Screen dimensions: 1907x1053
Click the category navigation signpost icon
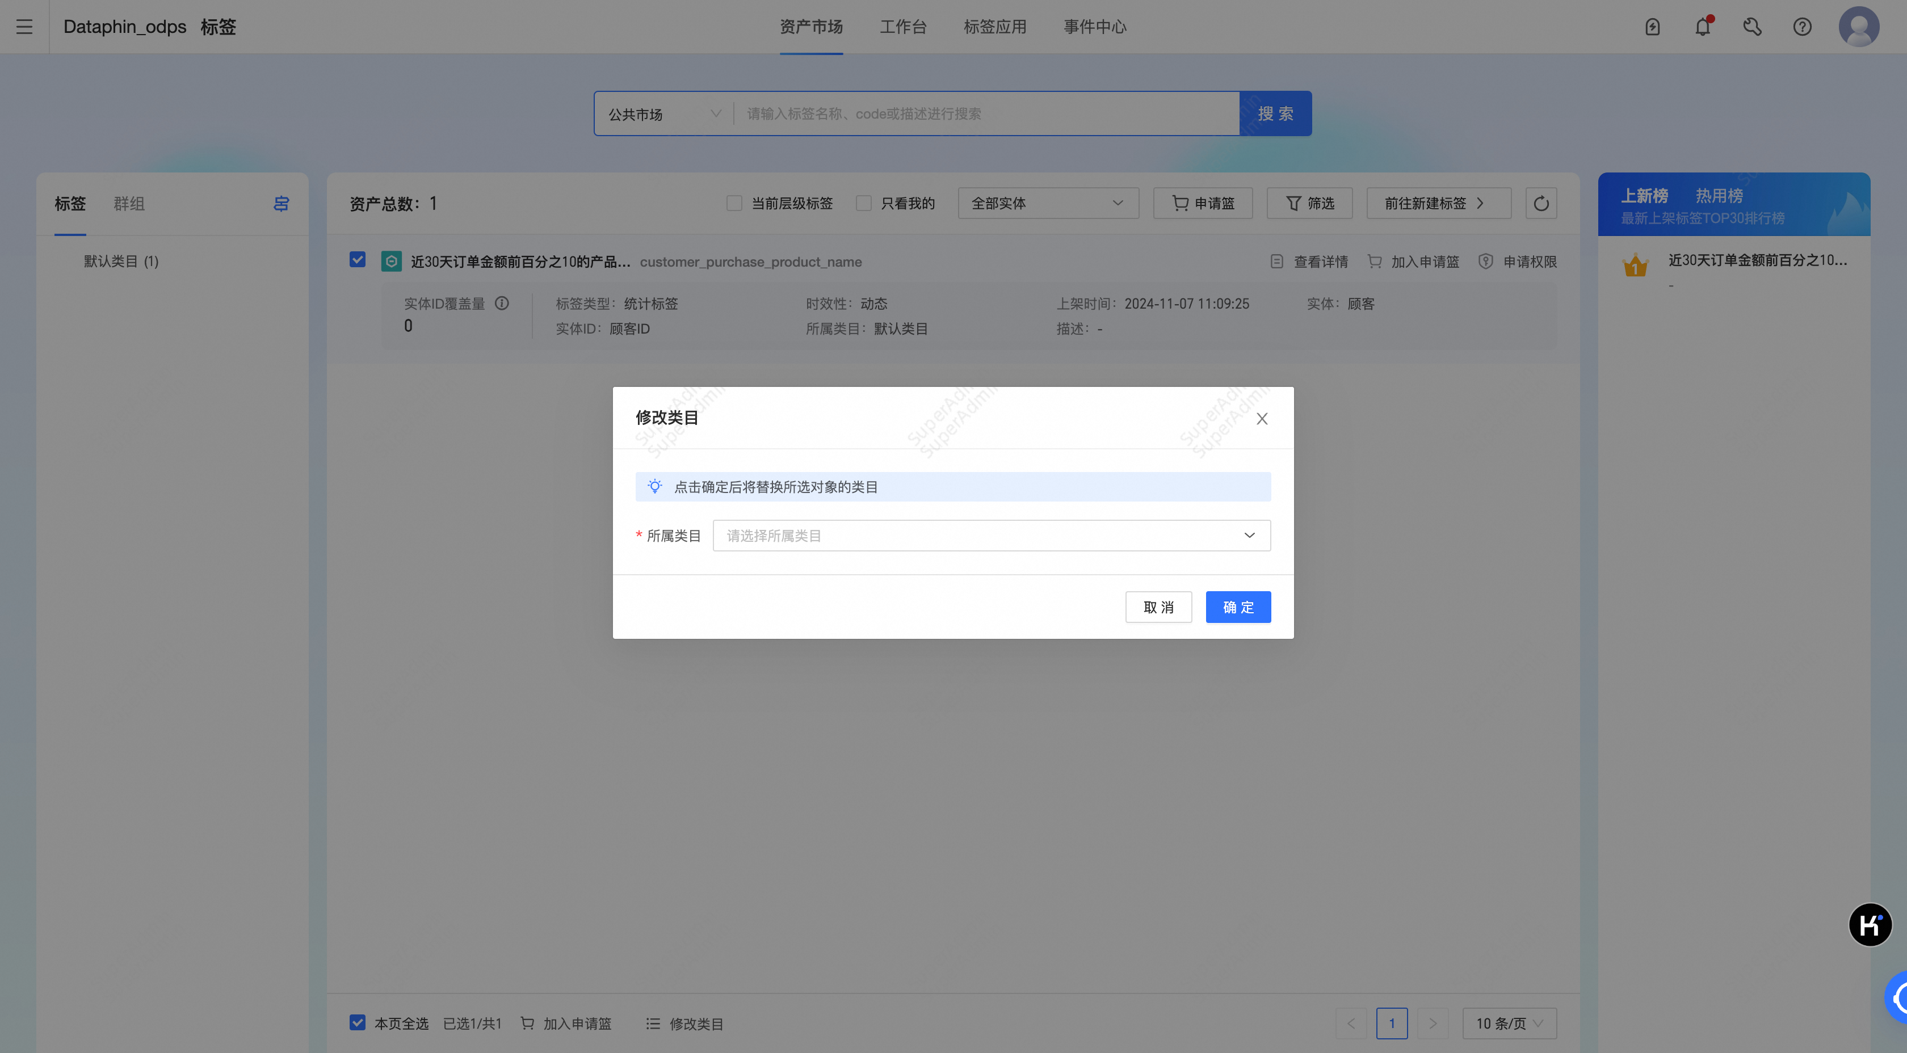pos(280,203)
